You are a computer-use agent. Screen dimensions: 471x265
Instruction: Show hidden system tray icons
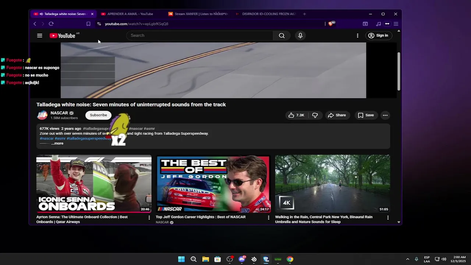(x=407, y=259)
